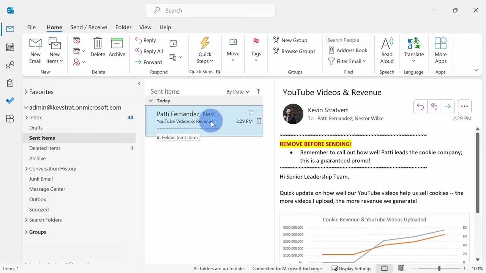486x273 pixels.
Task: Open the View tab
Action: click(x=145, y=27)
